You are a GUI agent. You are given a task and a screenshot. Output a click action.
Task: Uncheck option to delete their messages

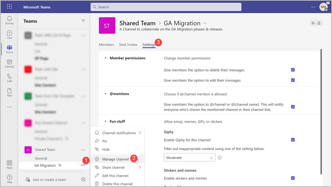coord(293,70)
